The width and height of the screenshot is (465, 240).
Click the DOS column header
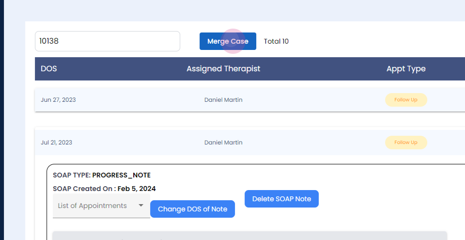[x=49, y=69]
